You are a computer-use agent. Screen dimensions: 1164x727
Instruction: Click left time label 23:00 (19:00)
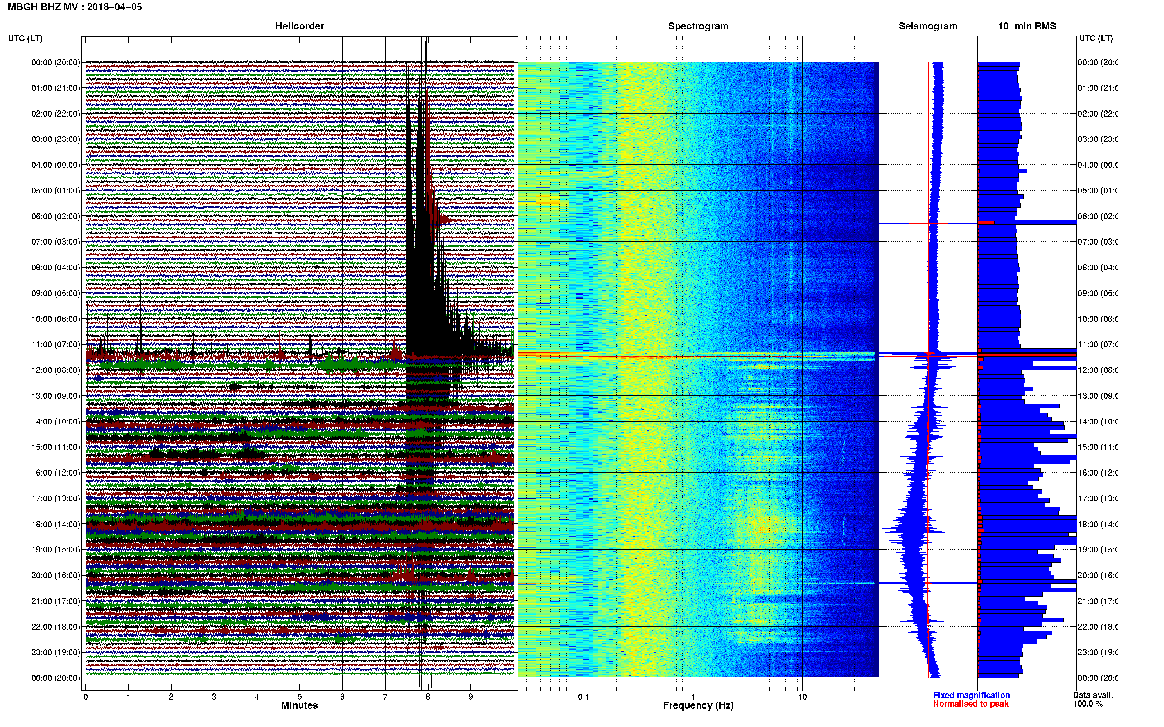pyautogui.click(x=55, y=653)
